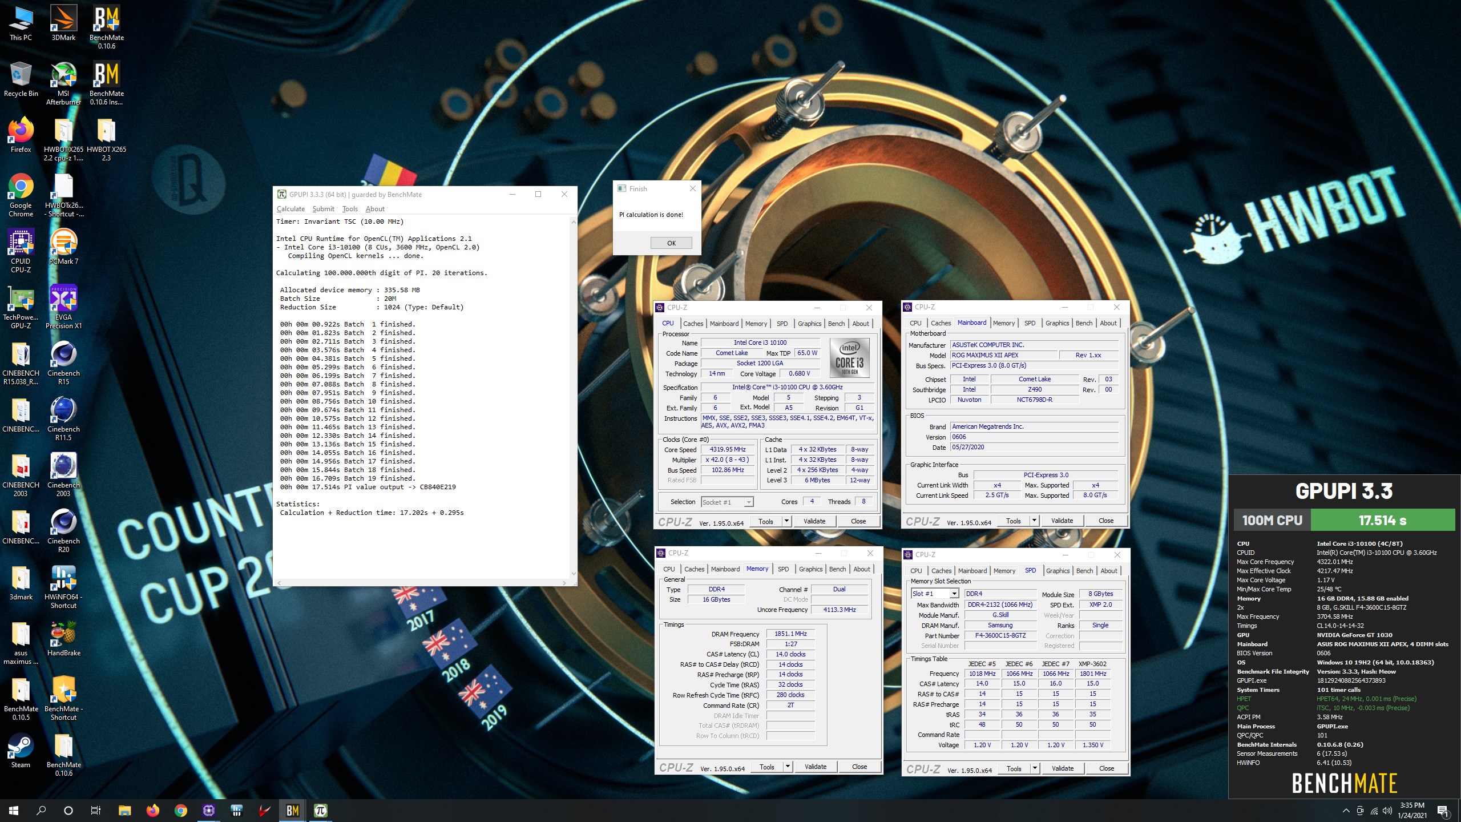Expand Tools dropdown arrow in SPD window

1035,768
